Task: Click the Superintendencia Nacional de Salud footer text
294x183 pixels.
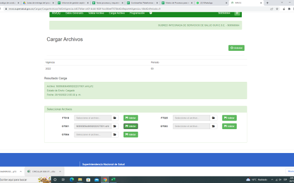Action: (103, 164)
